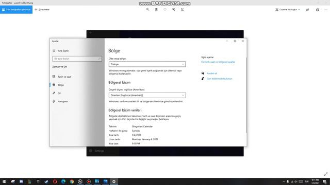
Task: Click the zoom magnifier icon in Photos toolbar
Action: pyautogui.click(x=147, y=10)
